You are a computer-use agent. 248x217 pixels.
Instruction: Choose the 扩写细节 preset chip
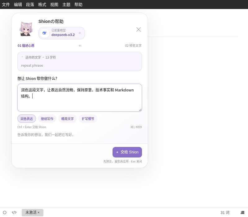tap(88, 119)
